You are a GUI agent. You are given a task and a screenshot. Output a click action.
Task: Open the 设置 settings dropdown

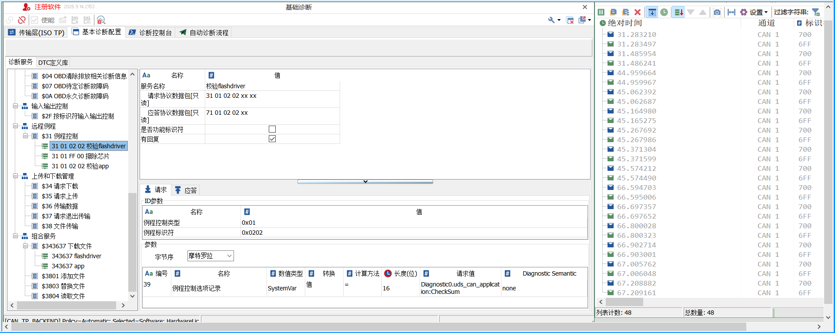pos(759,12)
